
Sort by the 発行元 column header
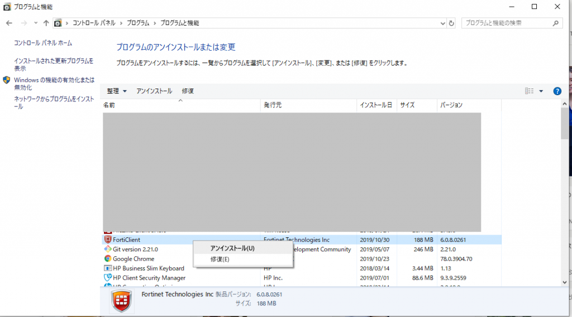(x=308, y=105)
